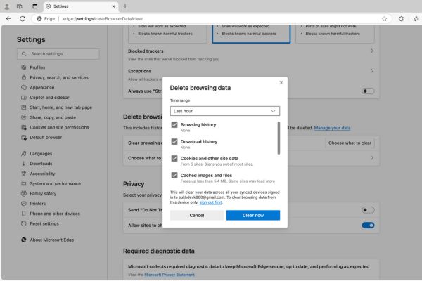Uncheck Download history checkbox
This screenshot has width=422, height=281.
tap(174, 141)
